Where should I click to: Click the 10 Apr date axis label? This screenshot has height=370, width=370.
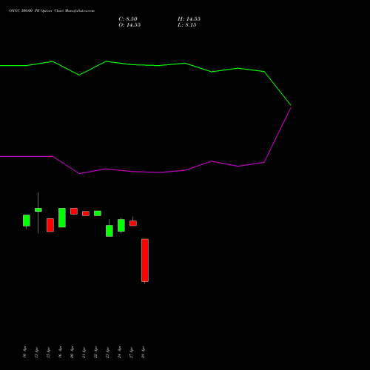tap(24, 352)
